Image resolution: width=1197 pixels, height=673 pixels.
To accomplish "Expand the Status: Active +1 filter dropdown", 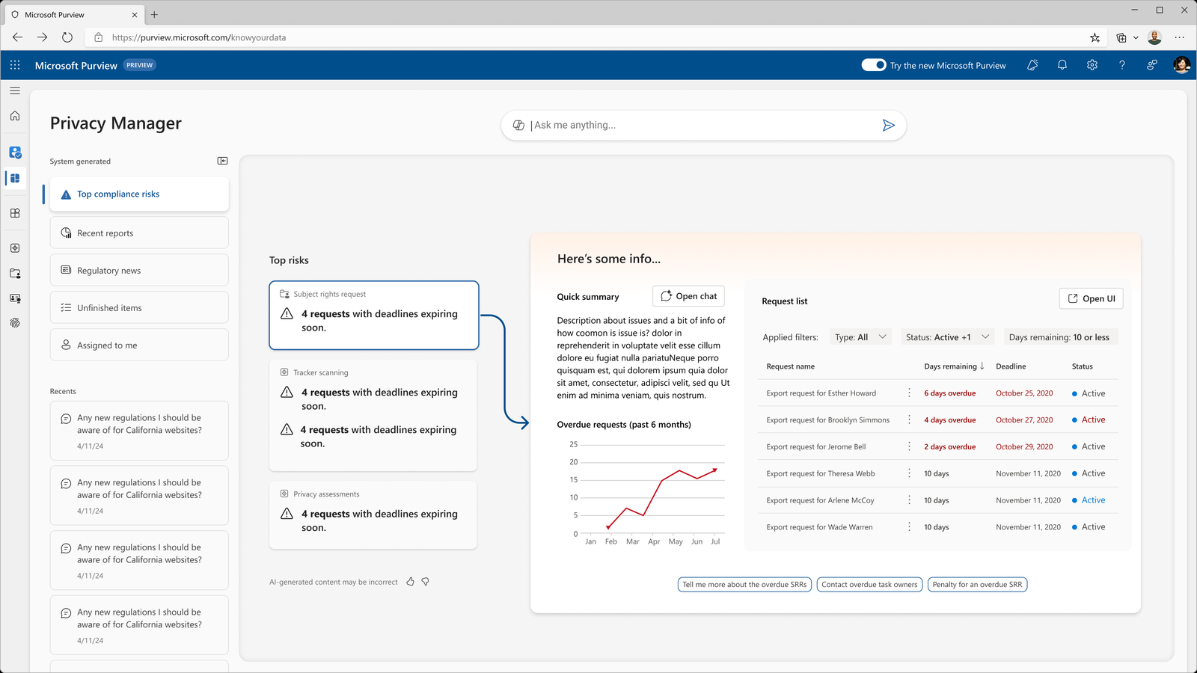I will click(947, 337).
